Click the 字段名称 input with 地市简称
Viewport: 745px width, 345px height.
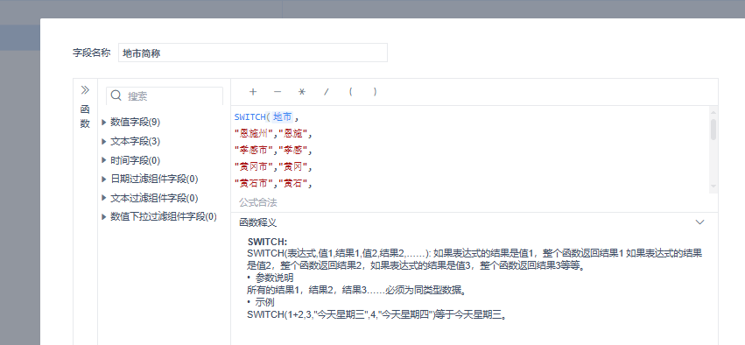point(253,53)
